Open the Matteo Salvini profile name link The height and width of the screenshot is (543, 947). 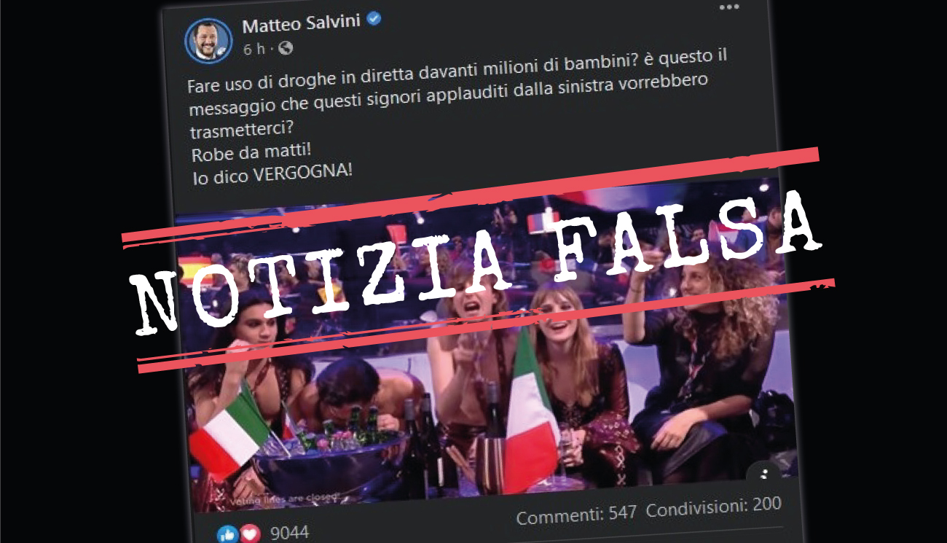tap(302, 25)
